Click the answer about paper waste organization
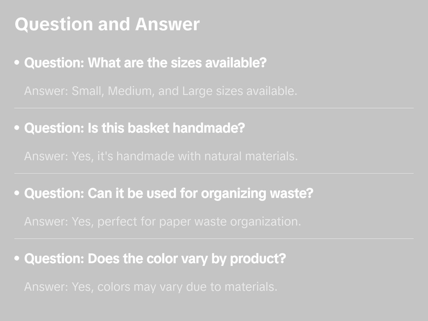Screen dimensions: 428x321 [162, 222]
